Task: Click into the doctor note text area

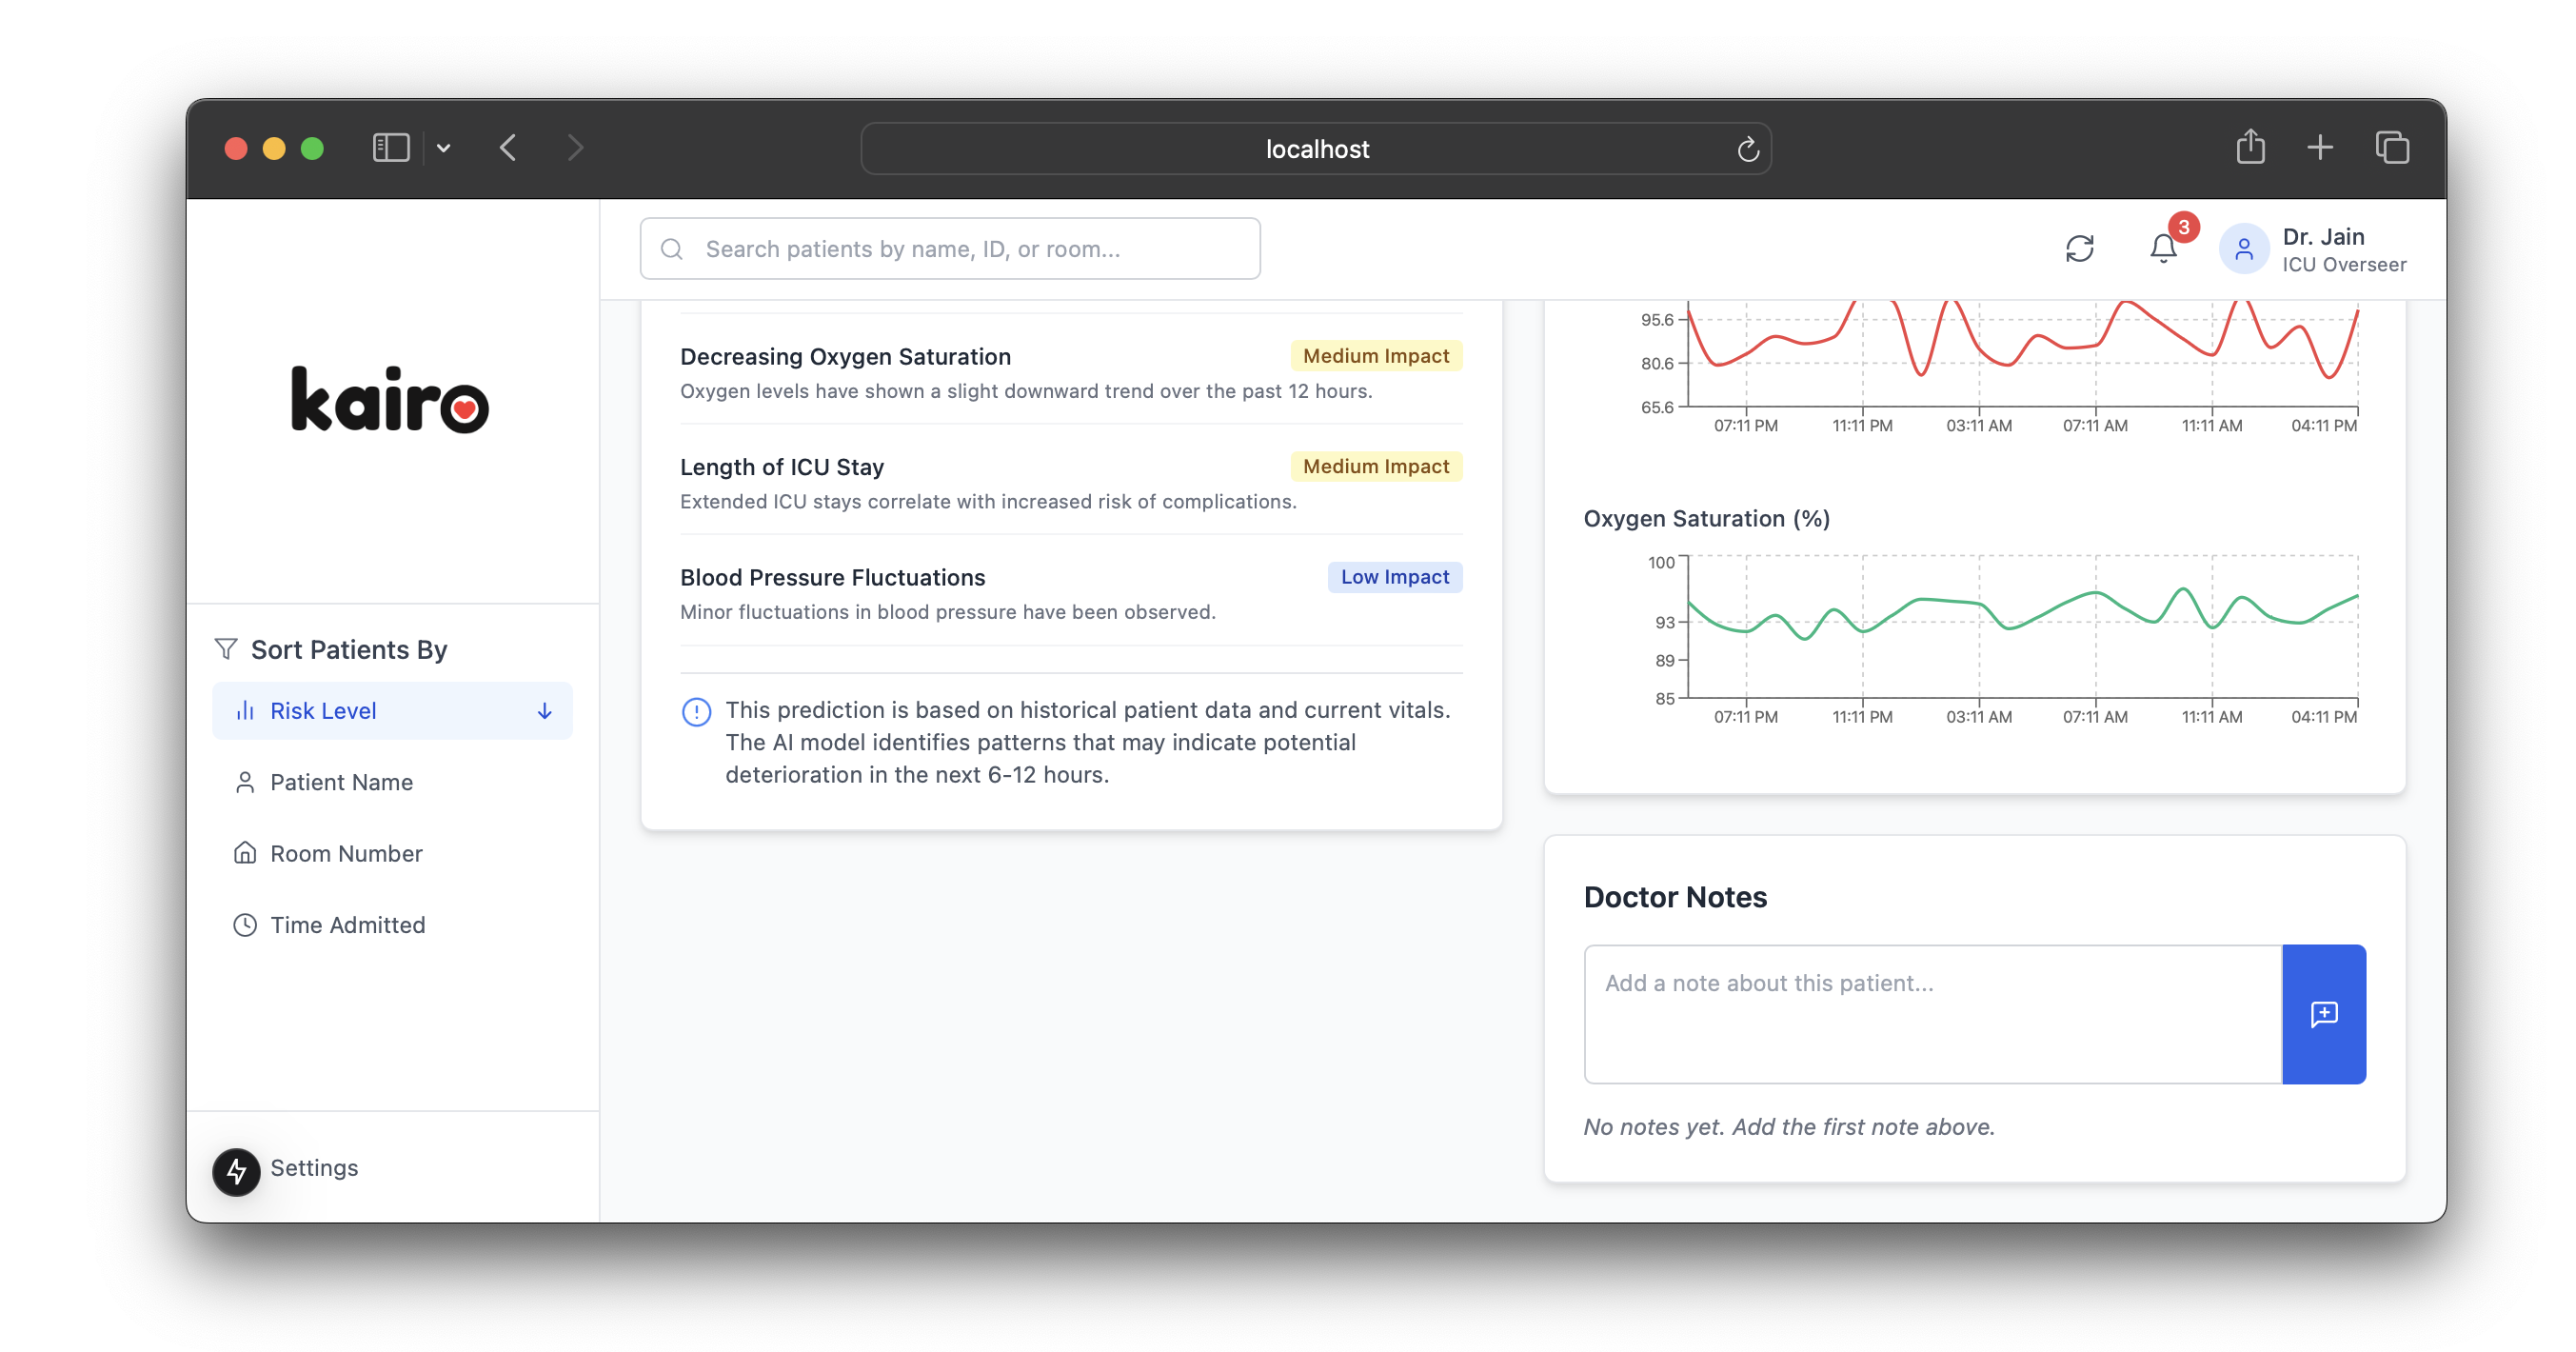Action: pyautogui.click(x=1932, y=1014)
